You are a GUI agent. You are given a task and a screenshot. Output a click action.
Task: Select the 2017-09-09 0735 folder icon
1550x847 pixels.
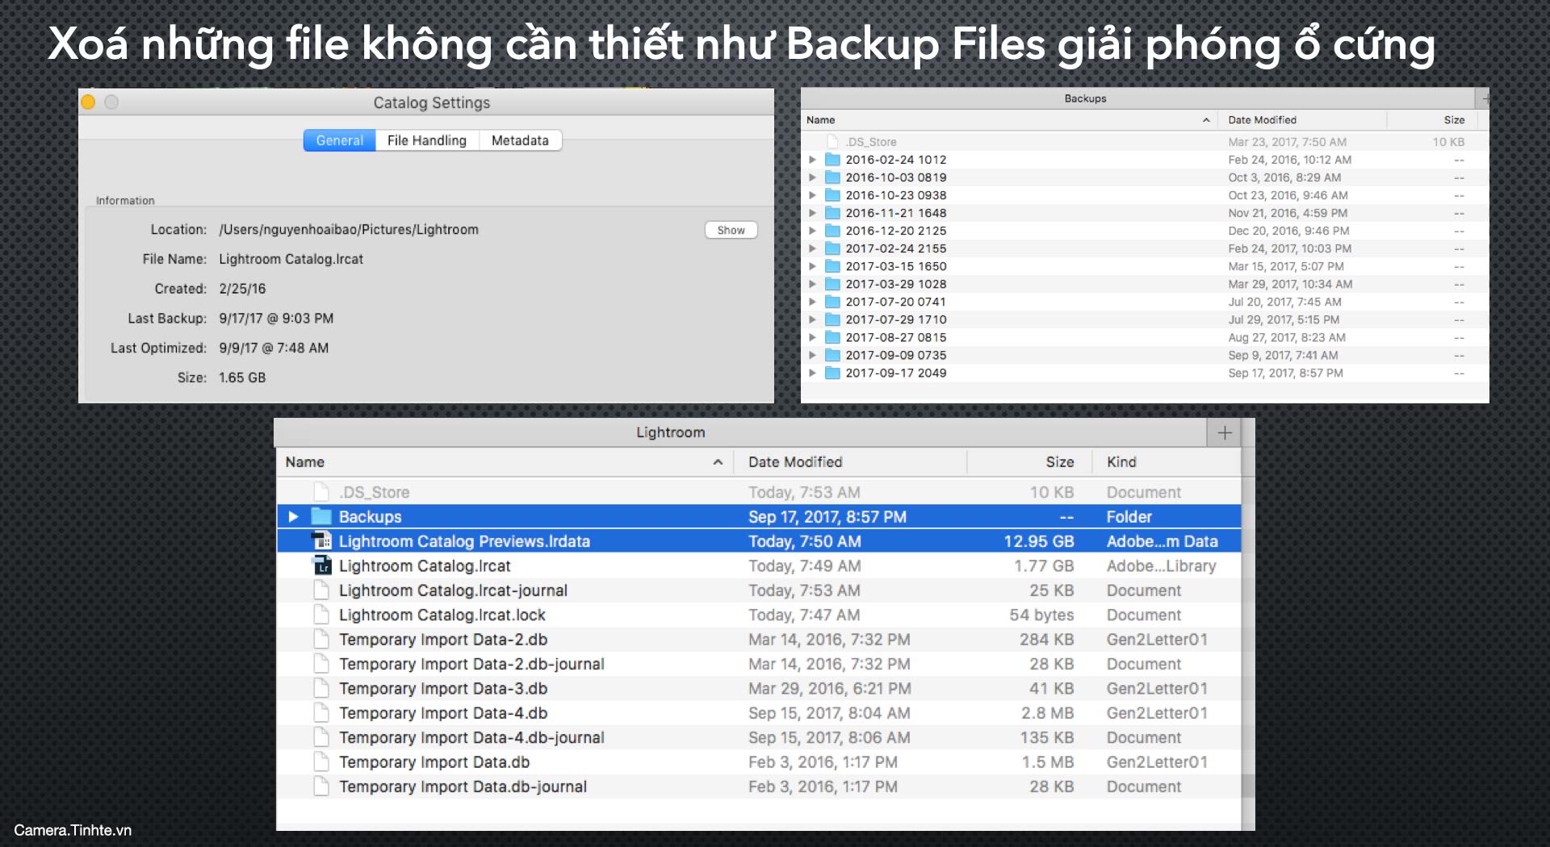click(832, 355)
